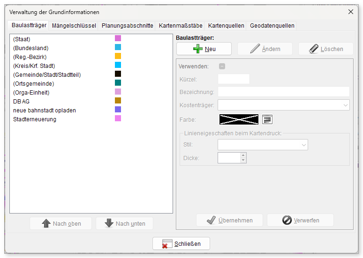Click into the Dicke number field
This screenshot has width=363, height=258.
[x=229, y=158]
